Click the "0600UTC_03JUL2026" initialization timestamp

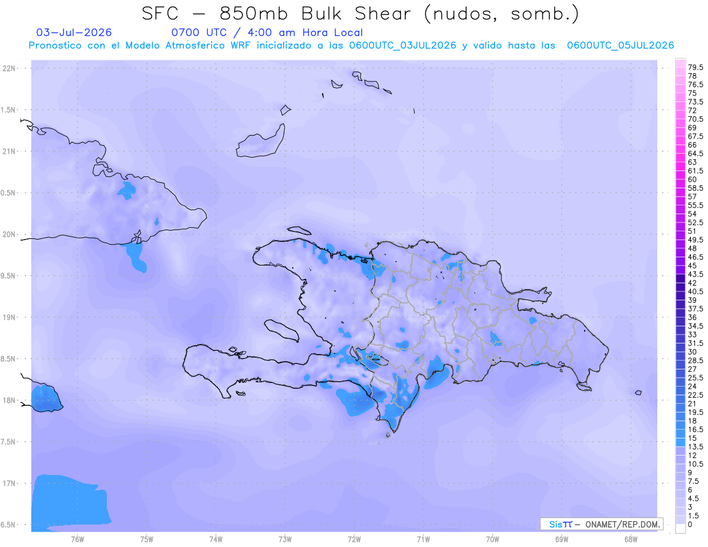[403, 45]
